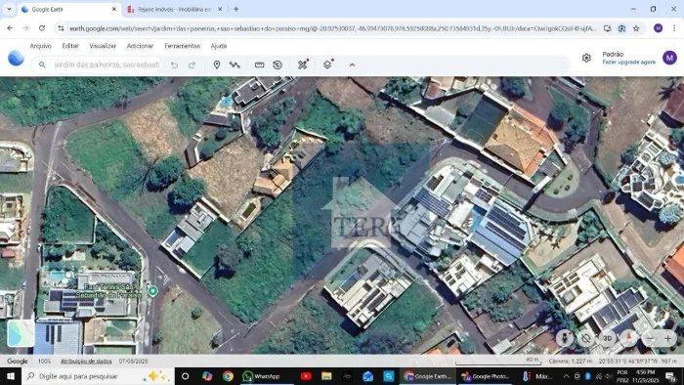
Task: Open a new browser tab
Action: click(x=236, y=9)
